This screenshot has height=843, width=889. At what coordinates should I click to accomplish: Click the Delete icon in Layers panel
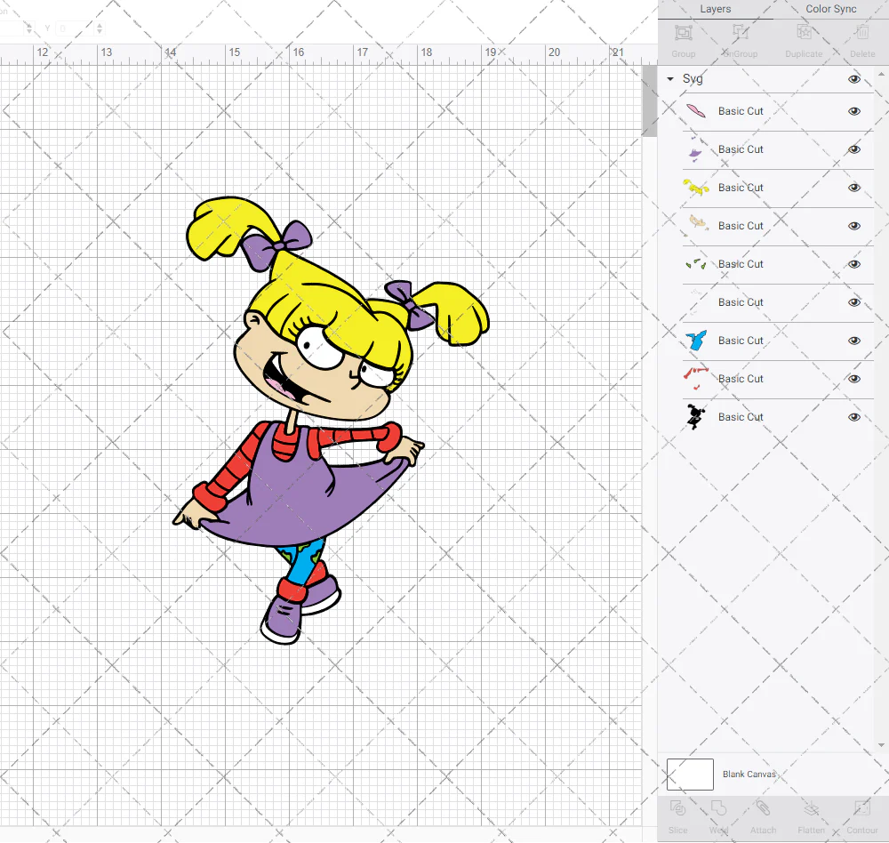pos(861,34)
